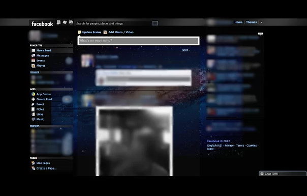Viewport: 307px width, 196px height.
Task: Click the search people, places field
Action: pos(113,23)
